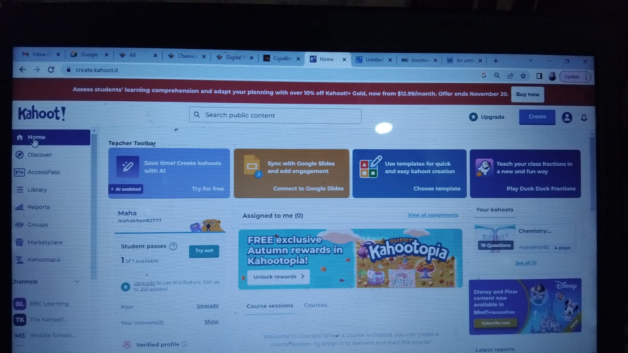Click the notifications bell icon

584,118
